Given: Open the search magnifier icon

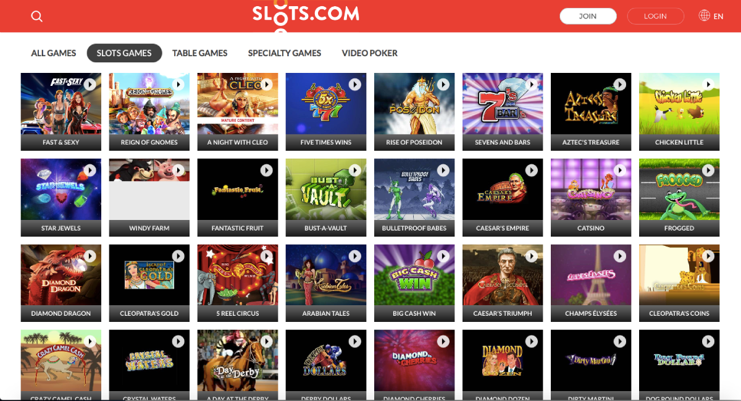Looking at the screenshot, I should 37,17.
